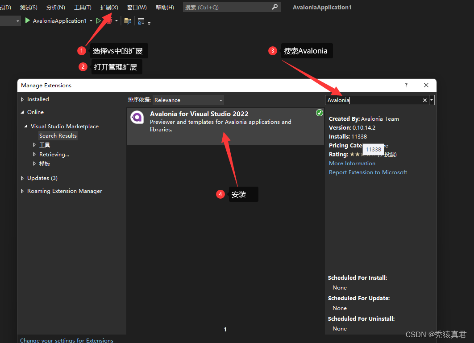This screenshot has width=474, height=343.
Task: Open the 分析(N) menu
Action: [56, 7]
